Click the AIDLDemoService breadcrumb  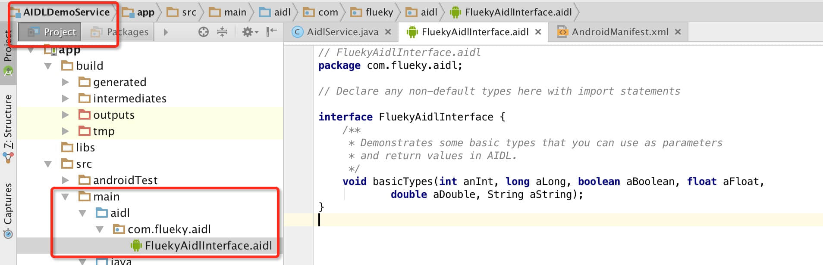[x=66, y=12]
